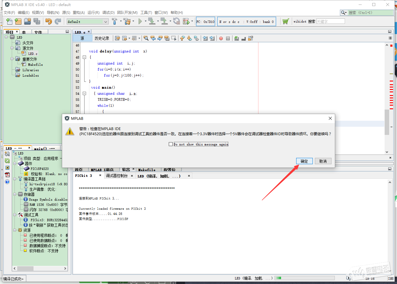
Task: Open the default configuration dropdown
Action: [x=88, y=21]
